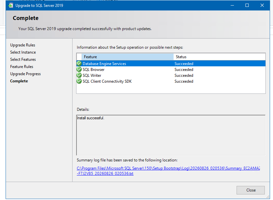Viewport: 273px width, 200px height.
Task: Open the summary log file link
Action: tap(168, 171)
